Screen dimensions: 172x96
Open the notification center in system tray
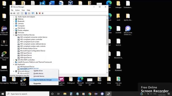(x=169, y=94)
